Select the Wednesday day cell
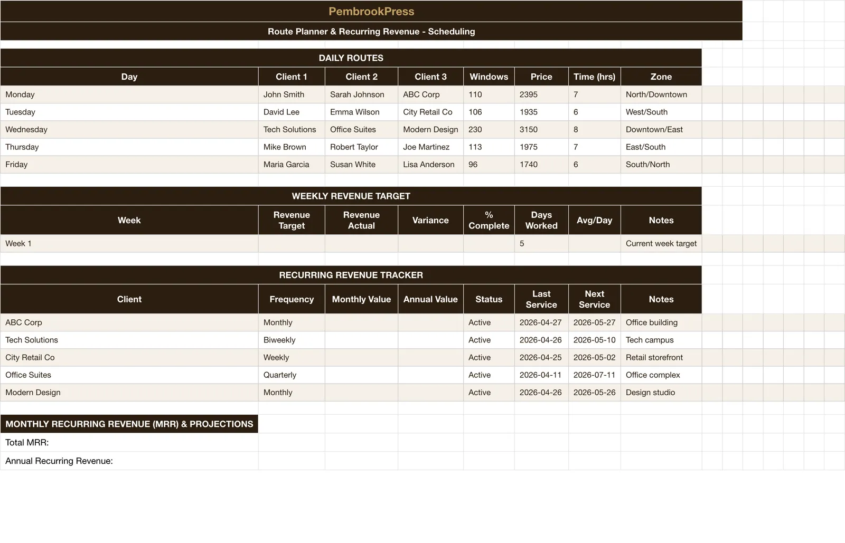Viewport: 845px width, 543px height. click(x=129, y=129)
